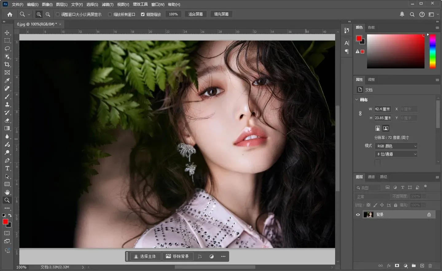Click the rainbow hue slider strip
Image resolution: width=442 pixels, height=271 pixels.
click(x=432, y=51)
